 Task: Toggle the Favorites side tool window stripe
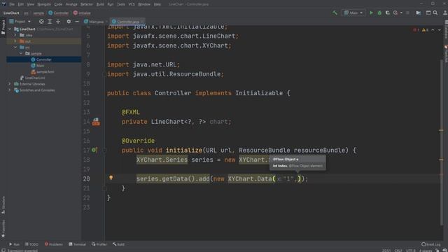point(3,229)
